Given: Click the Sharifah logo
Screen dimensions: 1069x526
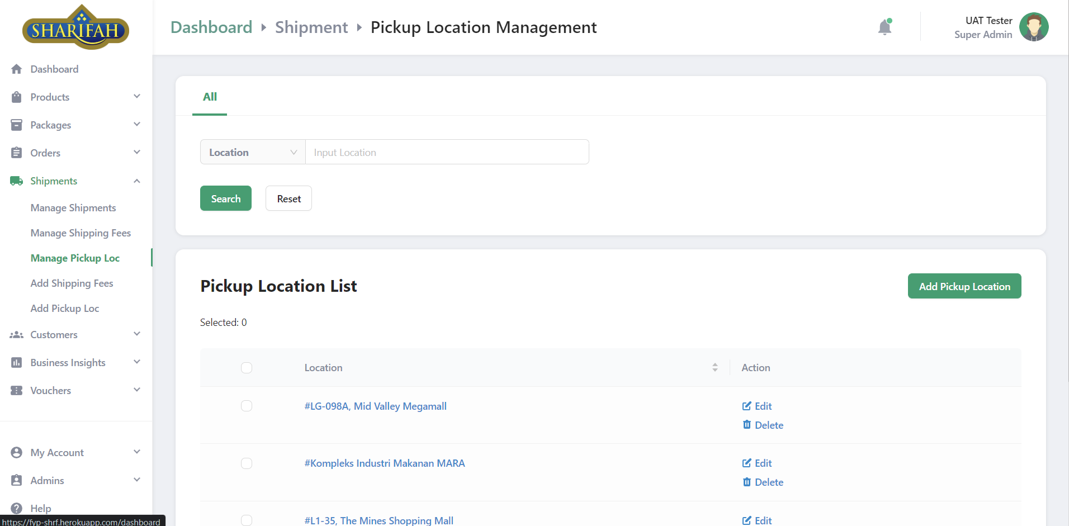Looking at the screenshot, I should click(75, 28).
